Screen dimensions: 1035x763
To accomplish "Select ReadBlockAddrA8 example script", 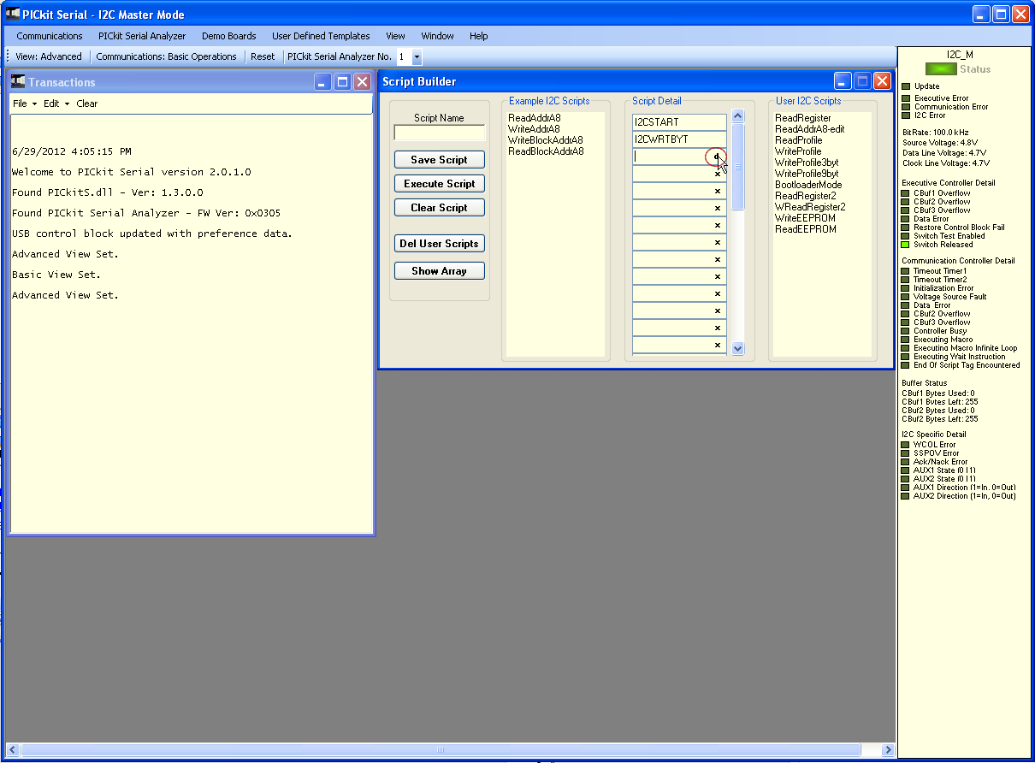I will pyautogui.click(x=546, y=151).
